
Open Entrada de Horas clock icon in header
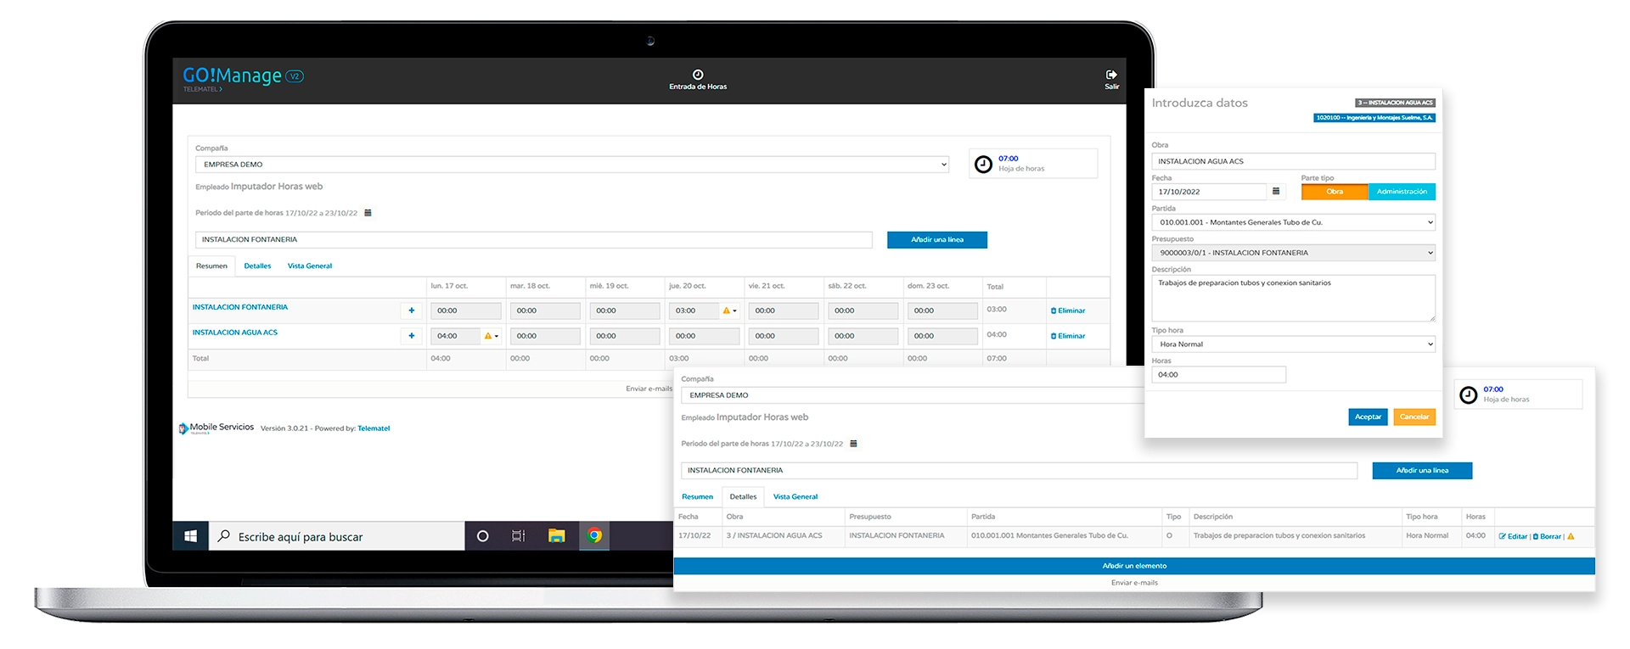tap(698, 75)
